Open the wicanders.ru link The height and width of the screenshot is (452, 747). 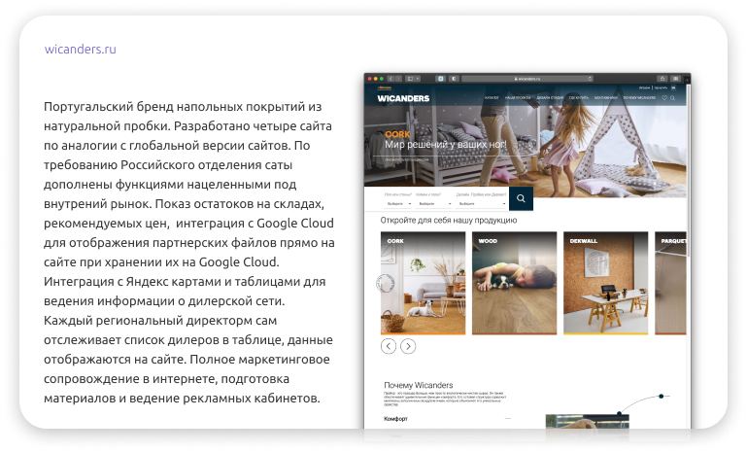click(80, 50)
